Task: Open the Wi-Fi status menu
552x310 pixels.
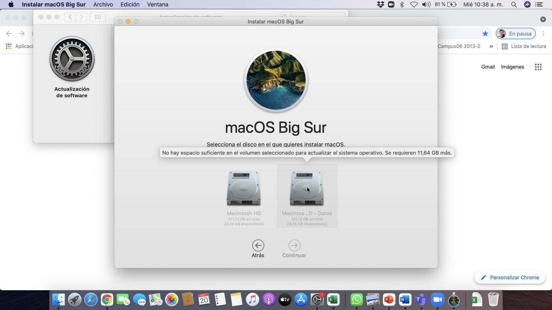Action: 413,4
